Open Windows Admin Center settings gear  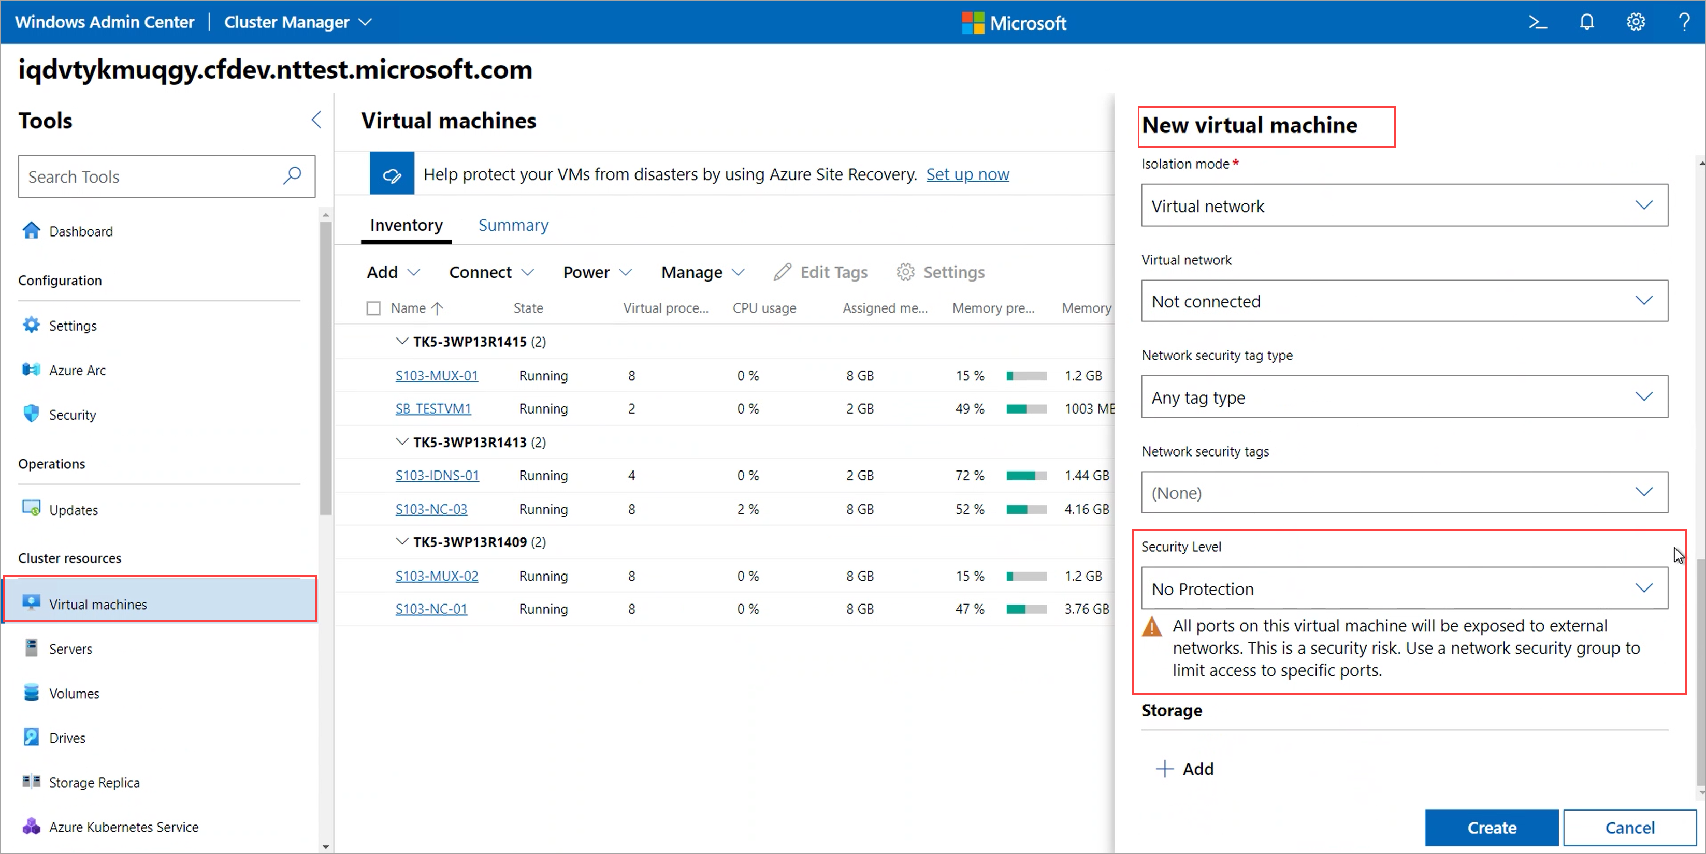1635,22
